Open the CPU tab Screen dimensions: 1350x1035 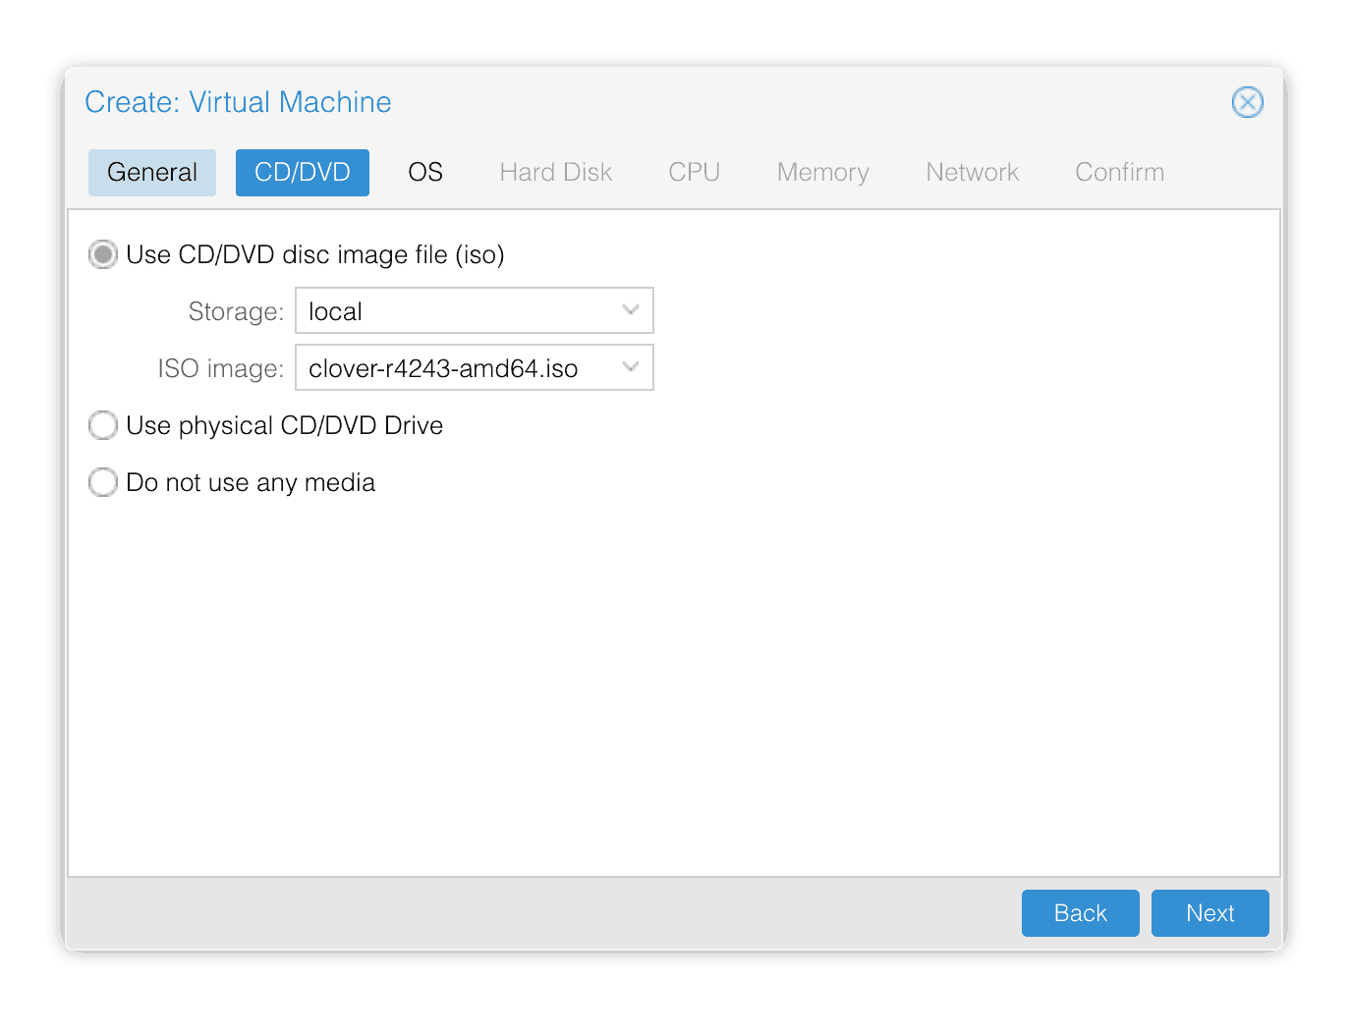point(695,173)
